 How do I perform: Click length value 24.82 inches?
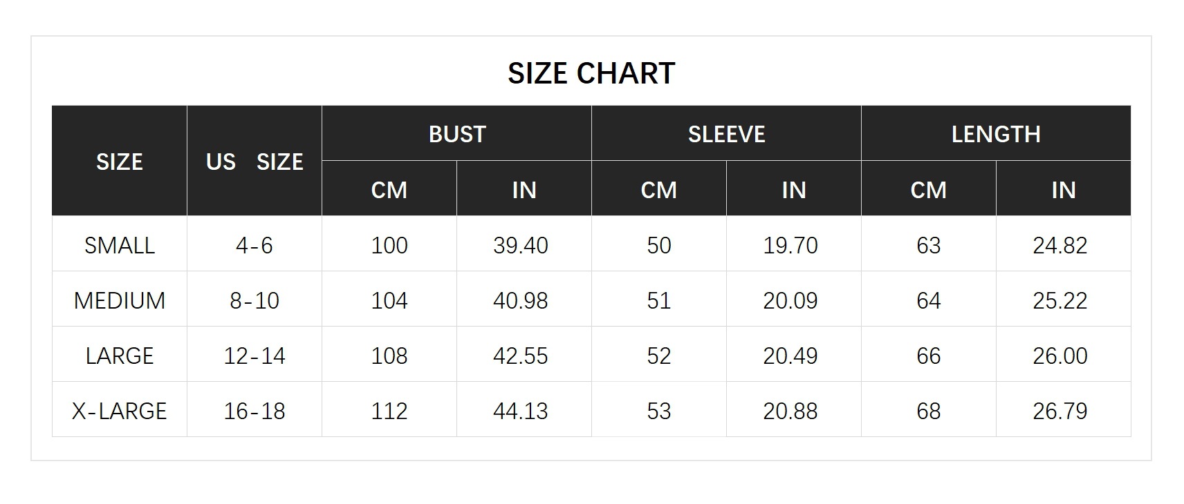[x=1060, y=245]
